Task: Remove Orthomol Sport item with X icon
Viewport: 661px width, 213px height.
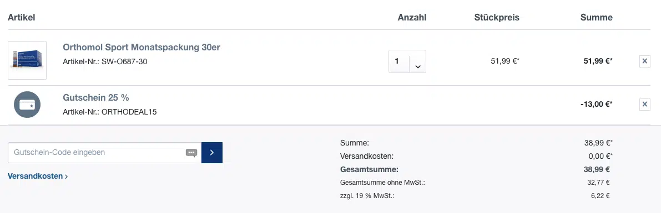Action: click(x=644, y=61)
